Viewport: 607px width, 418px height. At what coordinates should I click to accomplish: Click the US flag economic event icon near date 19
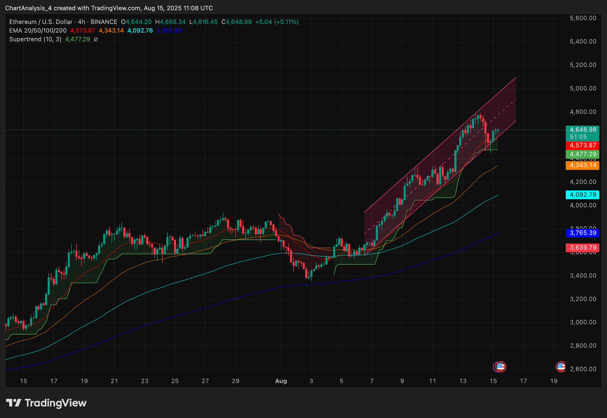coord(561,367)
